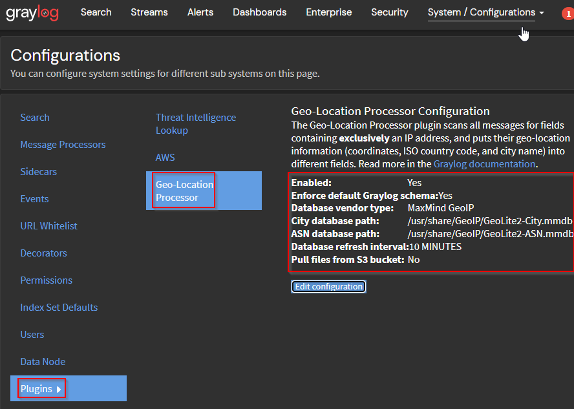Open the URL Whitelist configuration
This screenshot has width=574, height=409.
tap(48, 225)
